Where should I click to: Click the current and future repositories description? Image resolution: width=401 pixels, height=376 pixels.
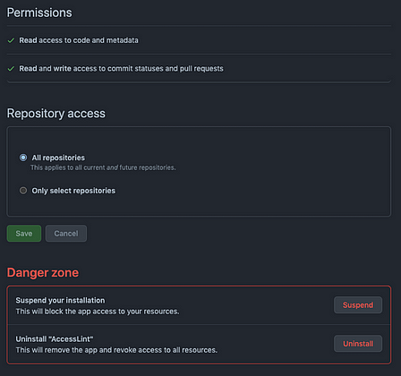point(103,167)
